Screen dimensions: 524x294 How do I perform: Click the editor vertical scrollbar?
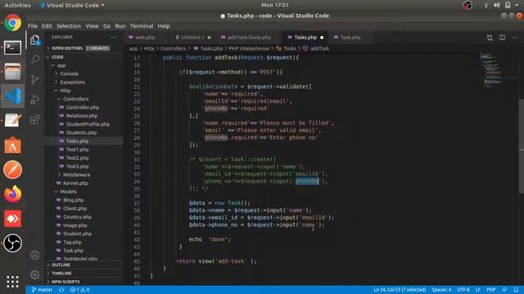(521, 146)
